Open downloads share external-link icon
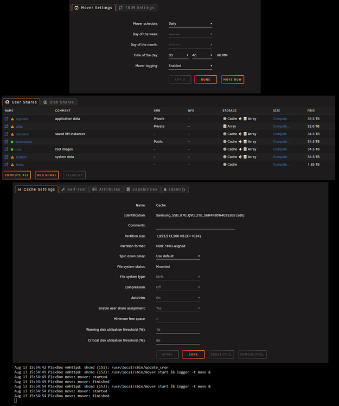The height and width of the screenshot is (406, 339). coord(7,142)
